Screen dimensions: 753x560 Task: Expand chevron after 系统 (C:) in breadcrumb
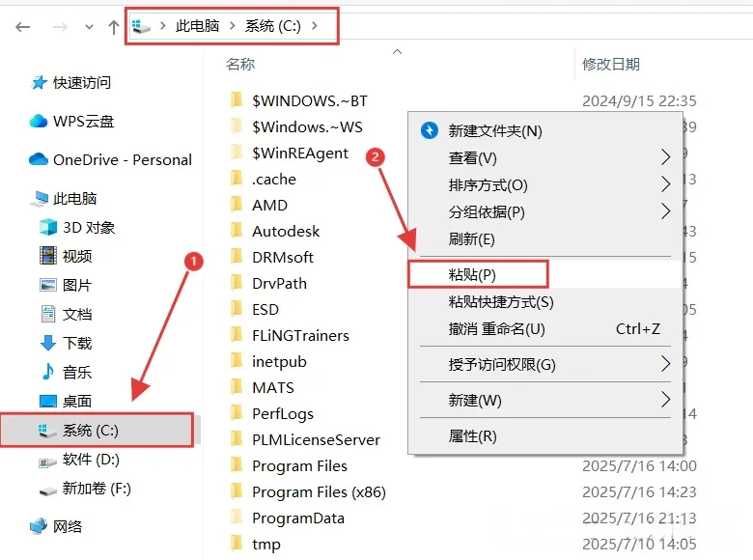click(x=315, y=26)
